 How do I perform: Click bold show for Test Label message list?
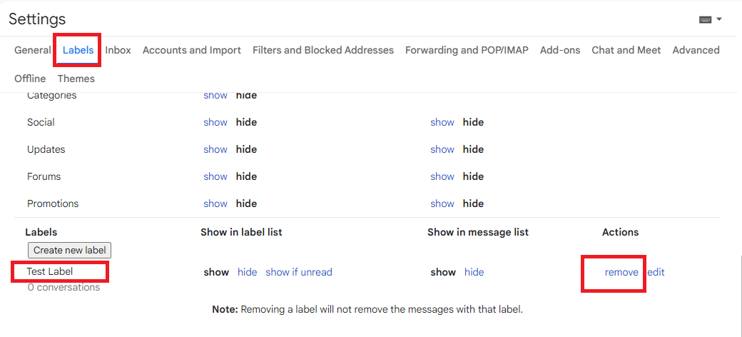coord(443,272)
